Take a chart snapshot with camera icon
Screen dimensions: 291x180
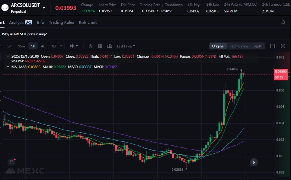point(110,46)
